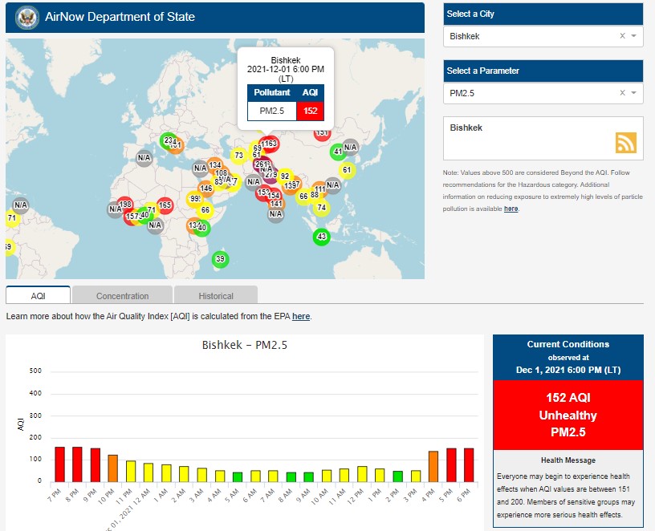Open the Bishkek RSS feed icon
This screenshot has width=655, height=531.
point(626,143)
